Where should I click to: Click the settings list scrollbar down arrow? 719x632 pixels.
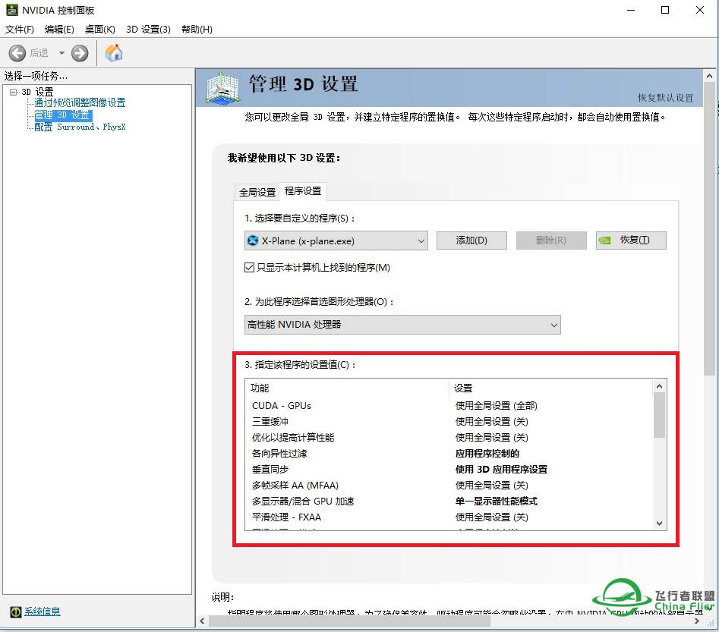pyautogui.click(x=659, y=524)
